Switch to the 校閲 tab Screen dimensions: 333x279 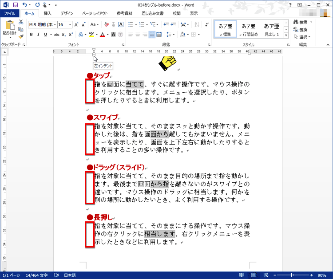pyautogui.click(x=176, y=13)
